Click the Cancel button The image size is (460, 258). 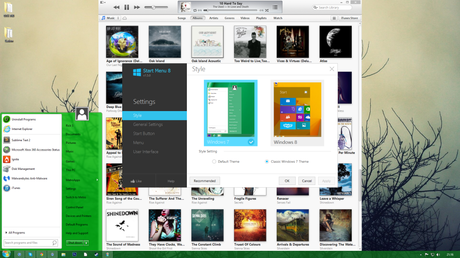tap(307, 181)
